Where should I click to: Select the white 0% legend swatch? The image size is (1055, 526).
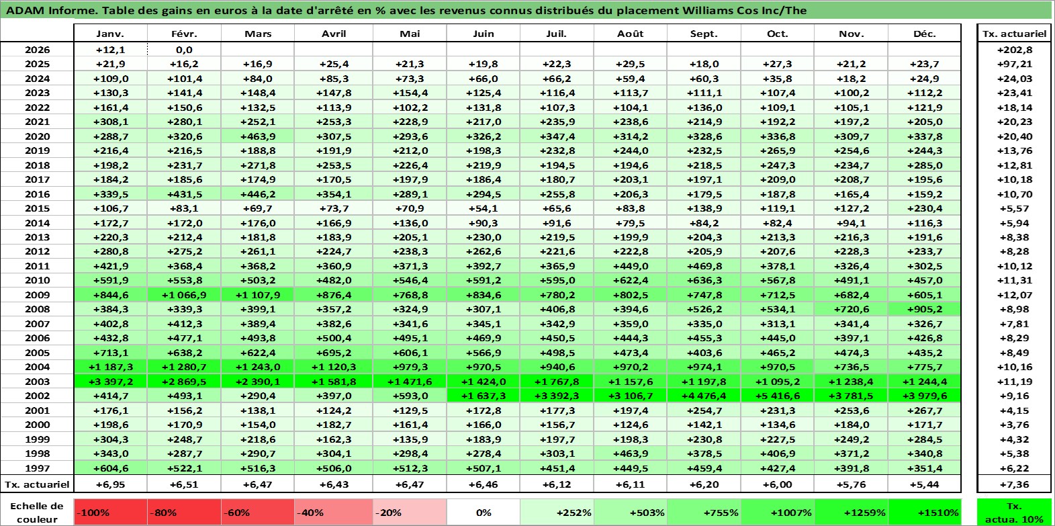[483, 512]
